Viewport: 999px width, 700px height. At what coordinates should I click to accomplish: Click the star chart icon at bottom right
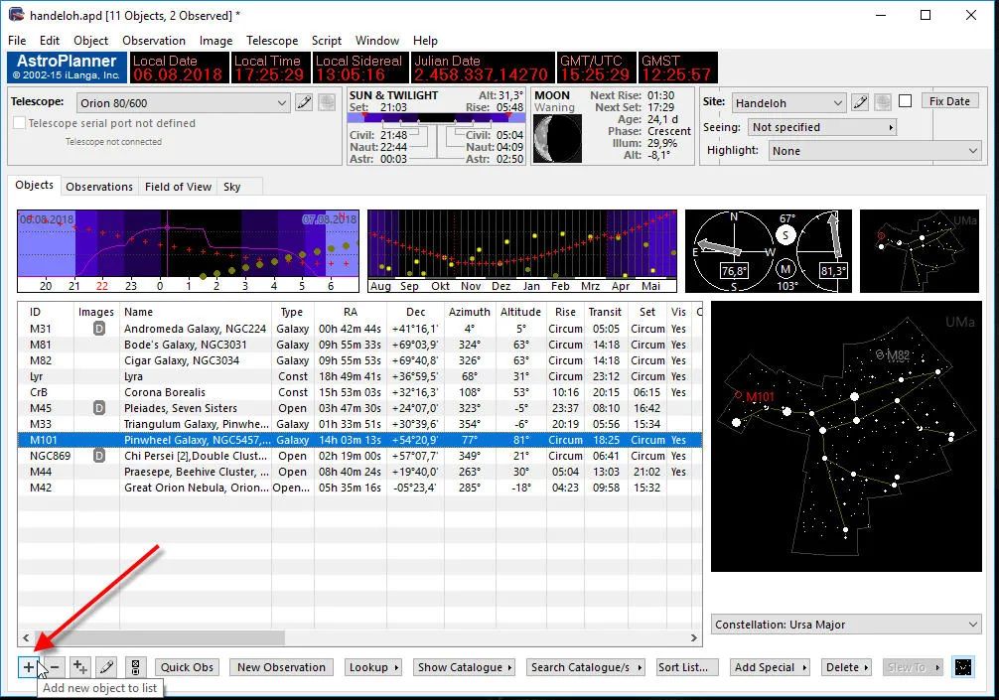(962, 667)
